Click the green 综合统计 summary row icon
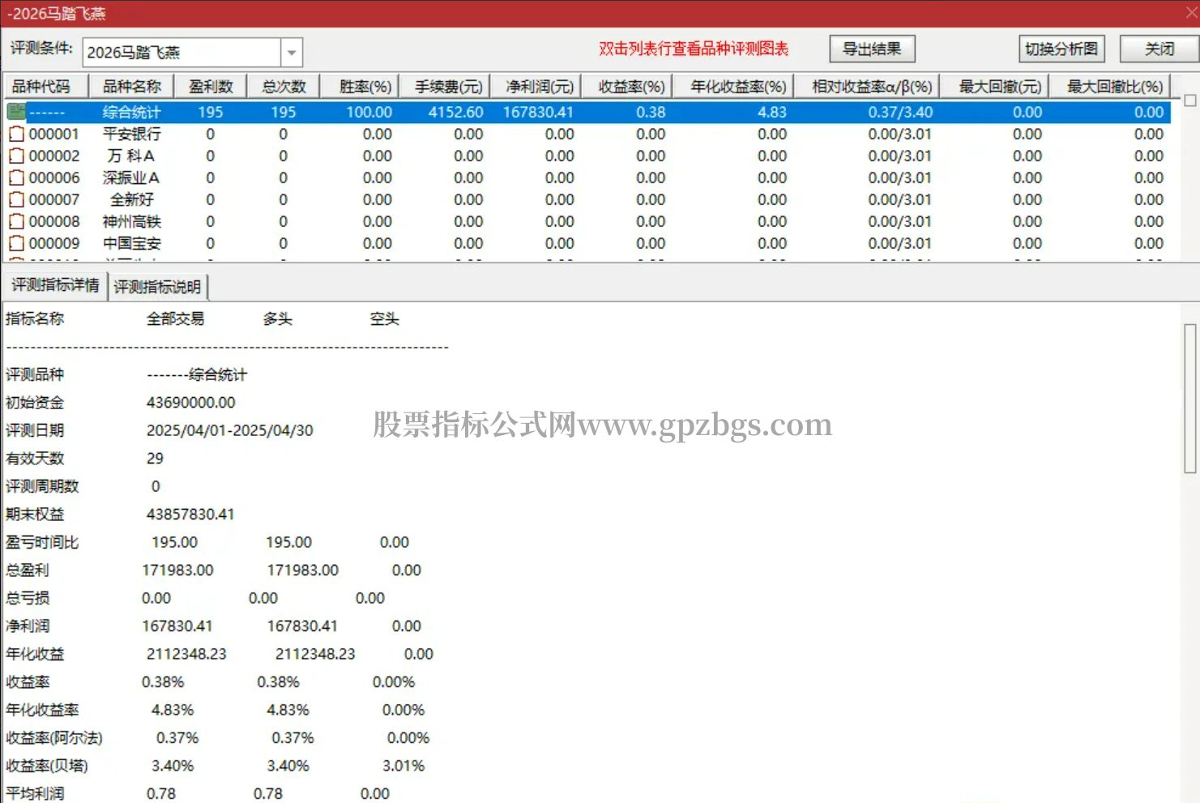The height and width of the screenshot is (803, 1200). 16,113
